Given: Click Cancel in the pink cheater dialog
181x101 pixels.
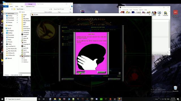Looking at the screenshot, I should (x=102, y=72).
